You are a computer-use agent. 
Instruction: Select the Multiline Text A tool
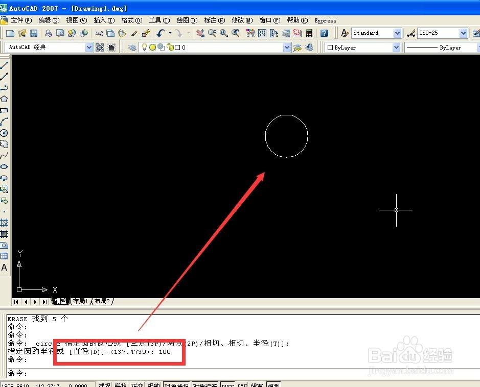tap(4, 268)
